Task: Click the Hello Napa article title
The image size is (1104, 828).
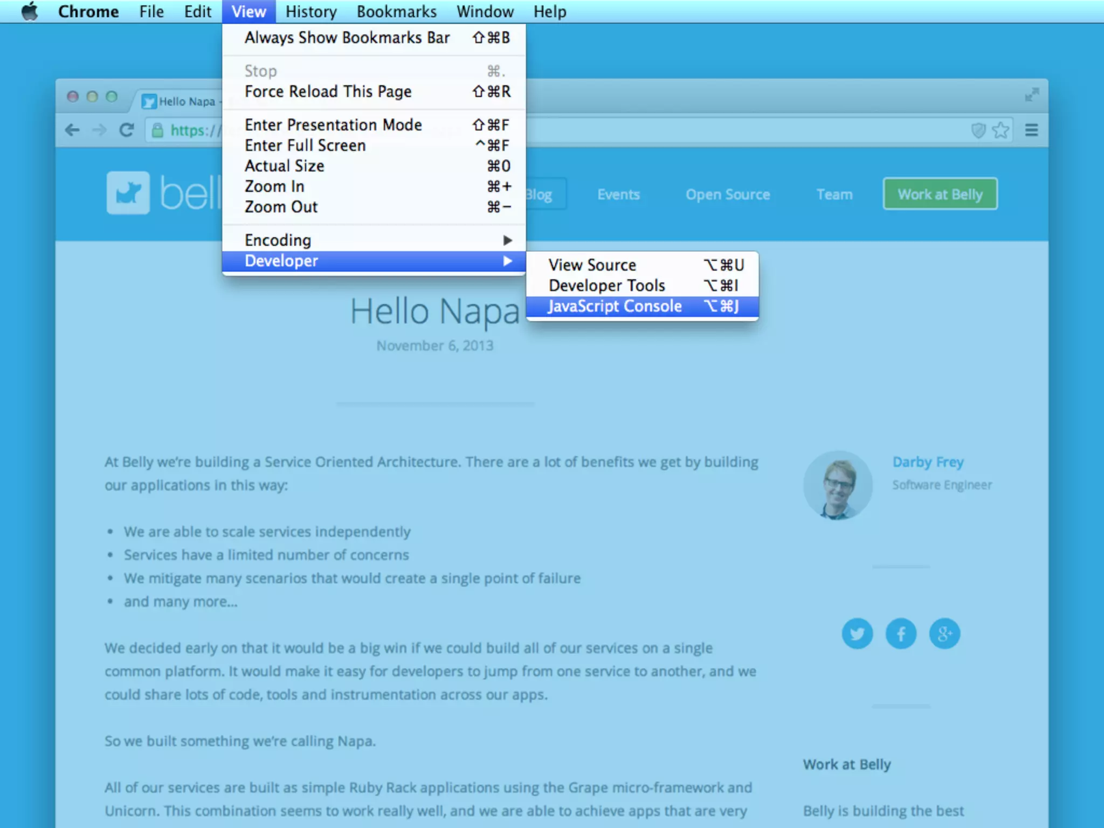Action: click(x=434, y=312)
